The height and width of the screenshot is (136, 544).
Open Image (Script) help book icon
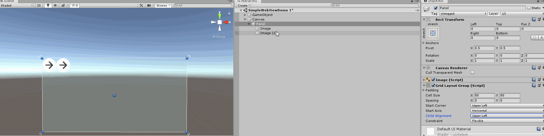tap(534, 80)
